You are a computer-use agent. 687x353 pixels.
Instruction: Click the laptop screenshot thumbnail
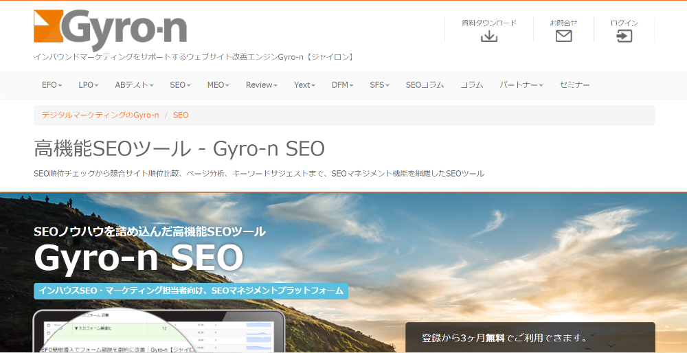pos(159,332)
